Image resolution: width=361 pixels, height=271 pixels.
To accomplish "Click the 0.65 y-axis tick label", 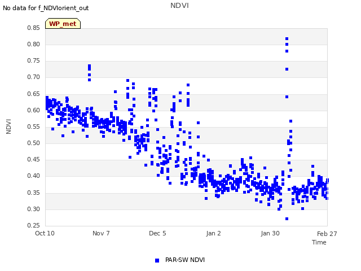I will pos(33,94).
